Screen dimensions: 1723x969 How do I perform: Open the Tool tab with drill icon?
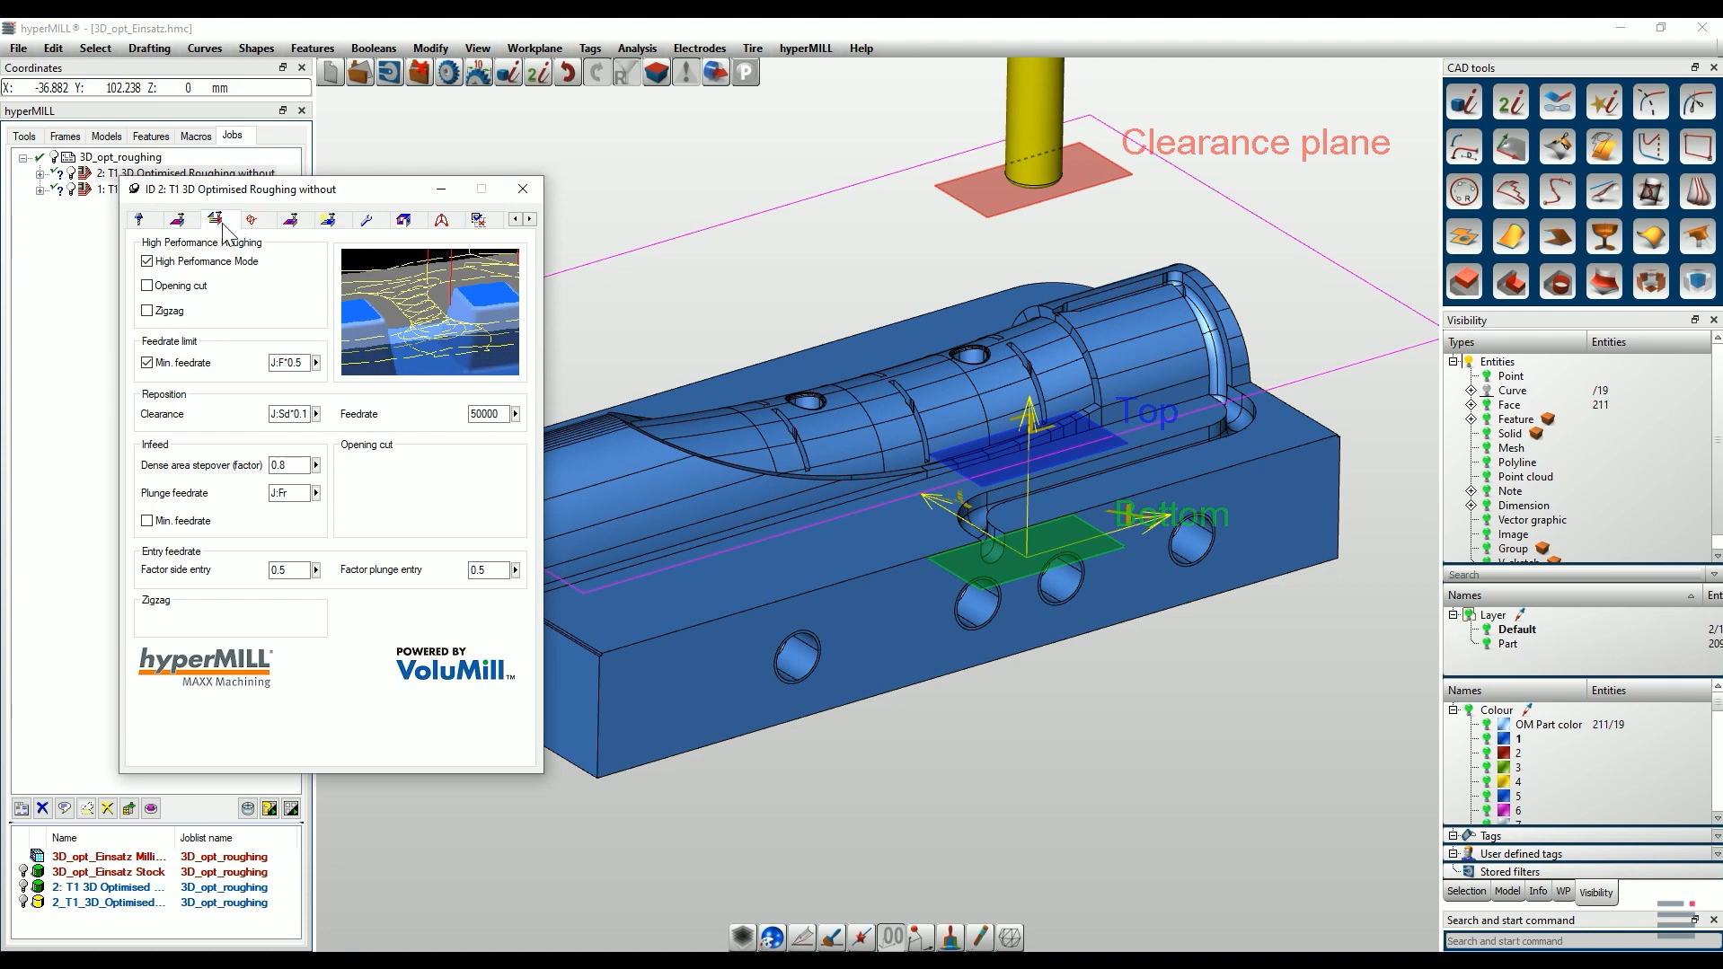point(139,219)
